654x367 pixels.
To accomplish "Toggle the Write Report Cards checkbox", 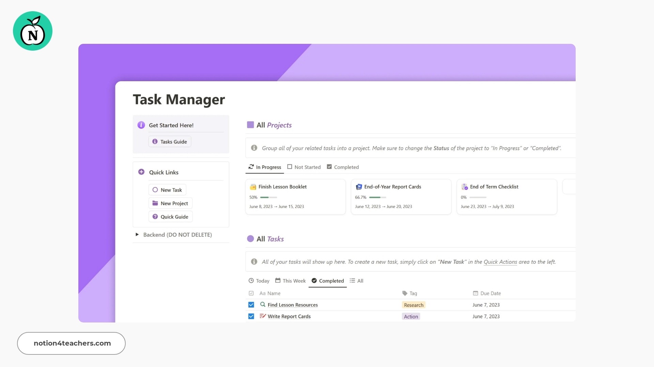I will (251, 316).
